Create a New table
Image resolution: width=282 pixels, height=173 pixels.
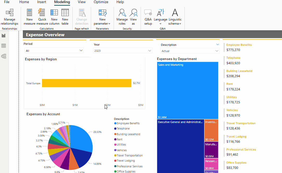(65, 17)
